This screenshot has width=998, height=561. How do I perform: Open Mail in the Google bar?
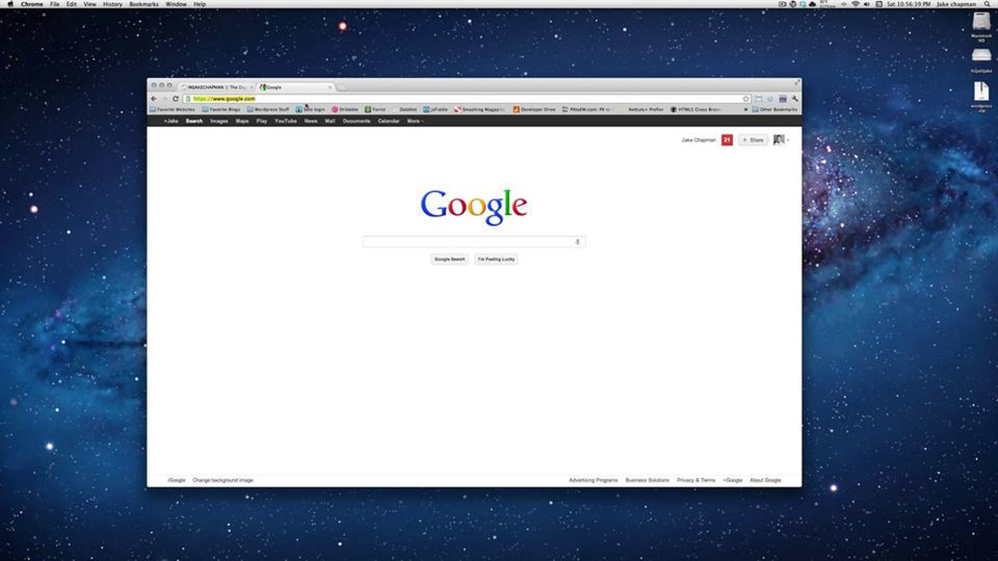coord(330,121)
